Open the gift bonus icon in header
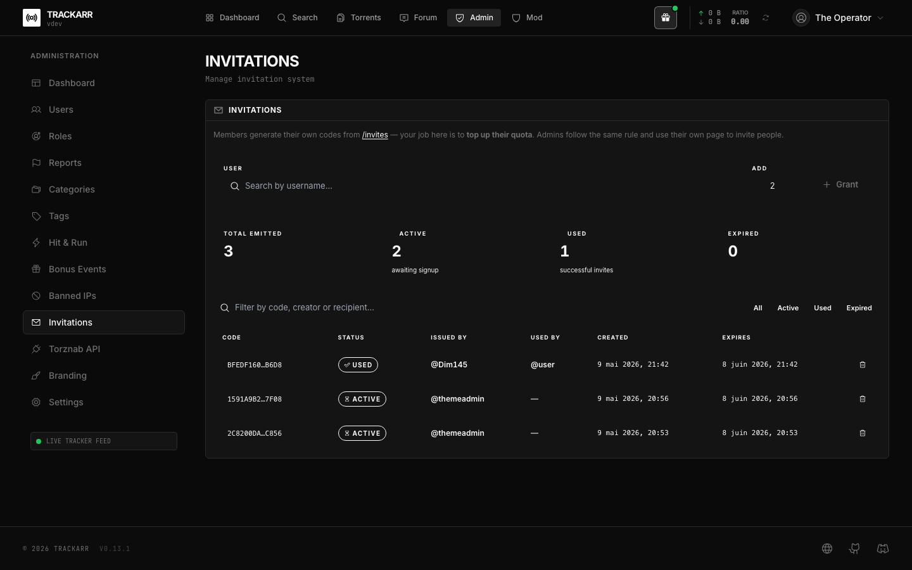912x570 pixels. point(666,18)
